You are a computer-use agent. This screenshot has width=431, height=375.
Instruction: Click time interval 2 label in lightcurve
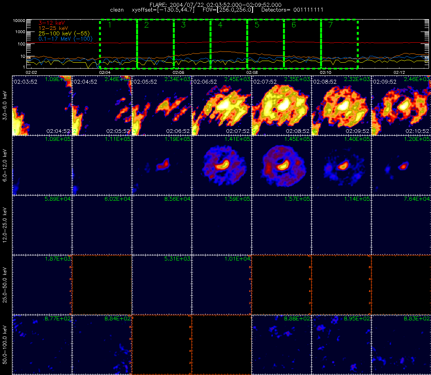146,25
